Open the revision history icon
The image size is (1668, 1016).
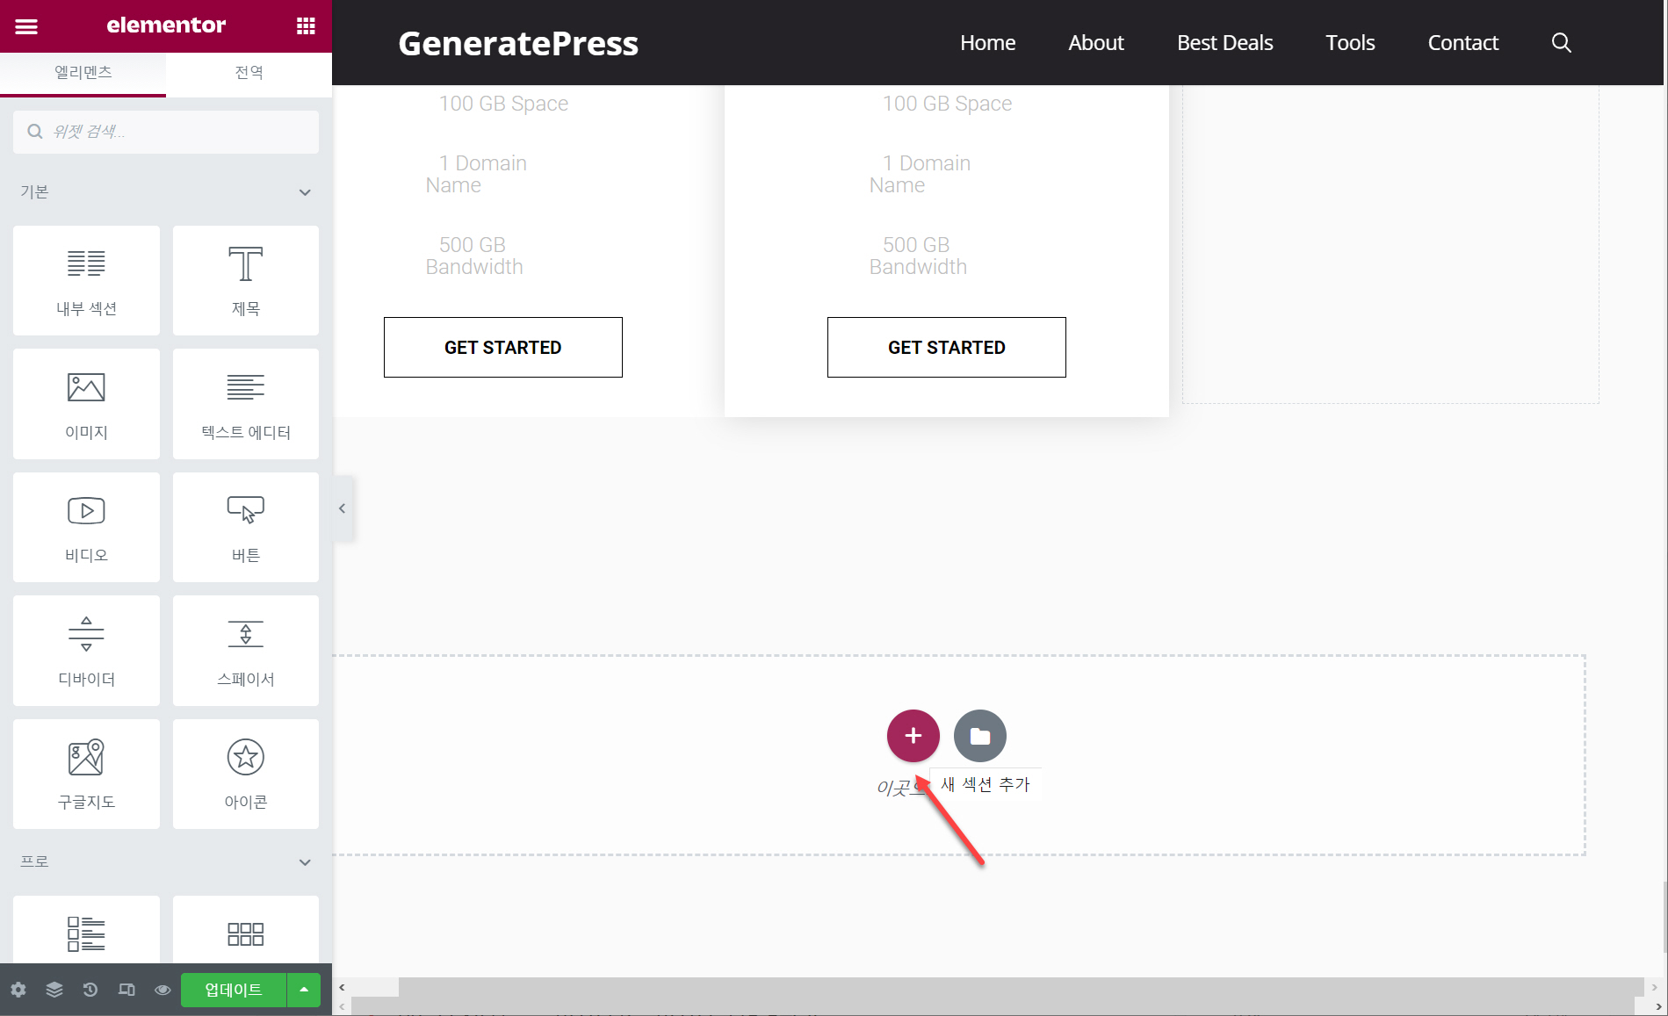tap(90, 990)
